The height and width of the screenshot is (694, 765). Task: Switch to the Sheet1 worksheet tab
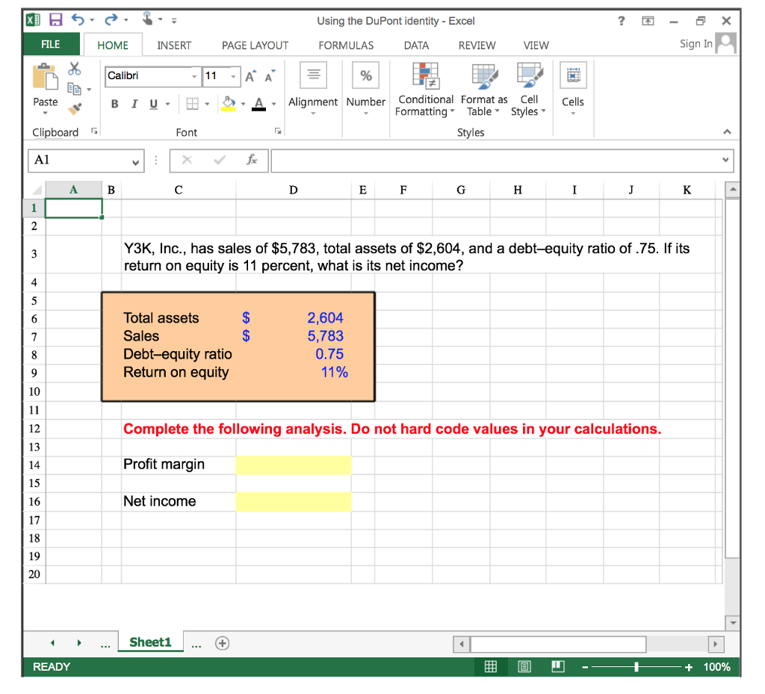click(150, 642)
